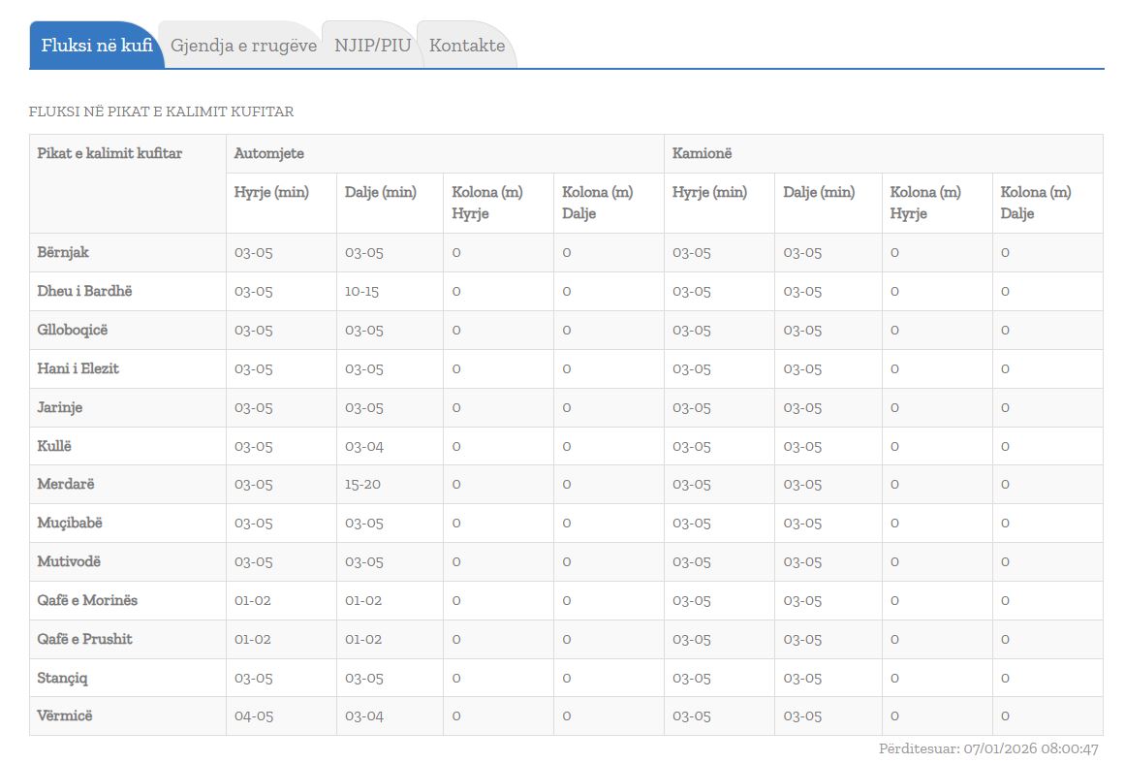
Task: Select the Vërmicë row name
Action: click(x=65, y=716)
